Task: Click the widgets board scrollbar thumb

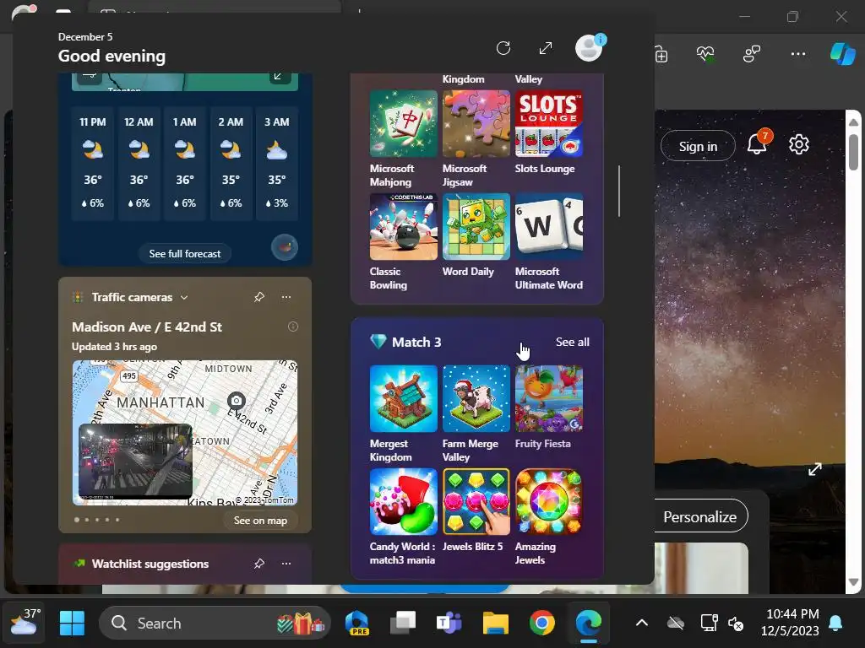Action: (x=619, y=191)
